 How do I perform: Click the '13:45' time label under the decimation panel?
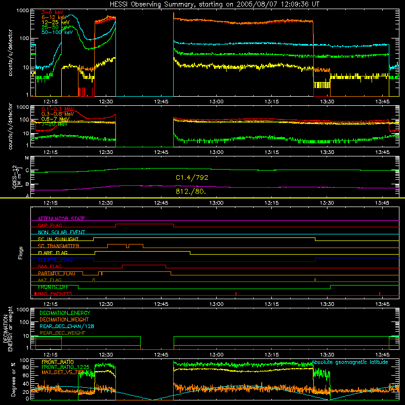click(x=382, y=355)
